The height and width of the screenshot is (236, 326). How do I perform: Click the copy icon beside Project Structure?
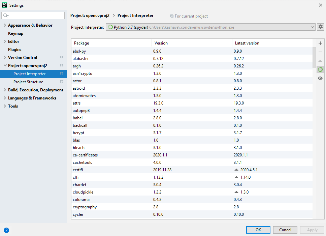pos(62,82)
